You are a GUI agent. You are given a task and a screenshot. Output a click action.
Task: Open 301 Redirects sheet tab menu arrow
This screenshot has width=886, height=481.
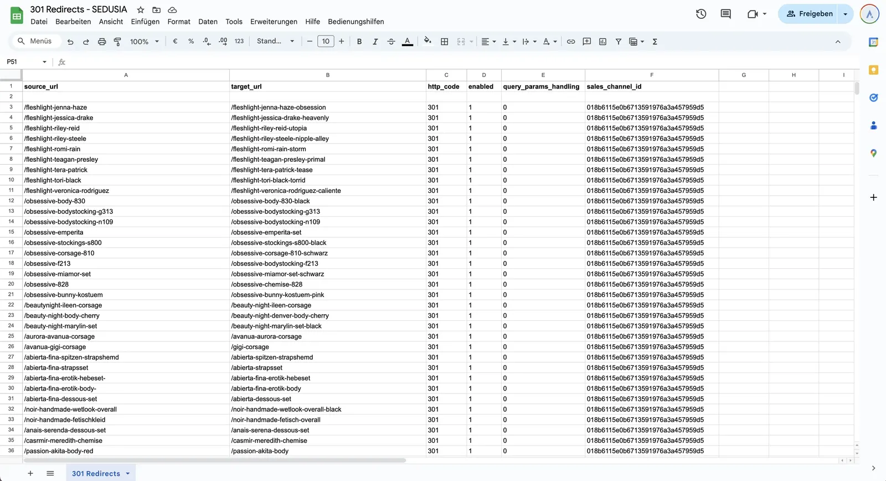tap(128, 473)
